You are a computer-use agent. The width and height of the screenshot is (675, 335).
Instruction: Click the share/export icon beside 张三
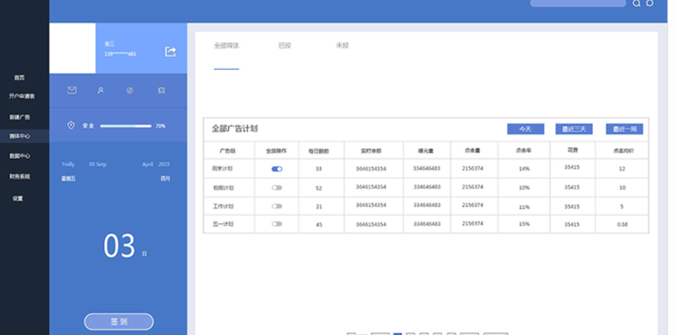click(170, 52)
